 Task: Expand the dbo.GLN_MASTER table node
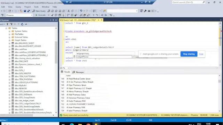(x=9, y=73)
